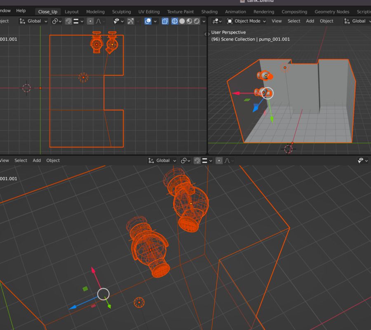Click red X-axis gizmo arrow in top-right viewport

coord(236,93)
